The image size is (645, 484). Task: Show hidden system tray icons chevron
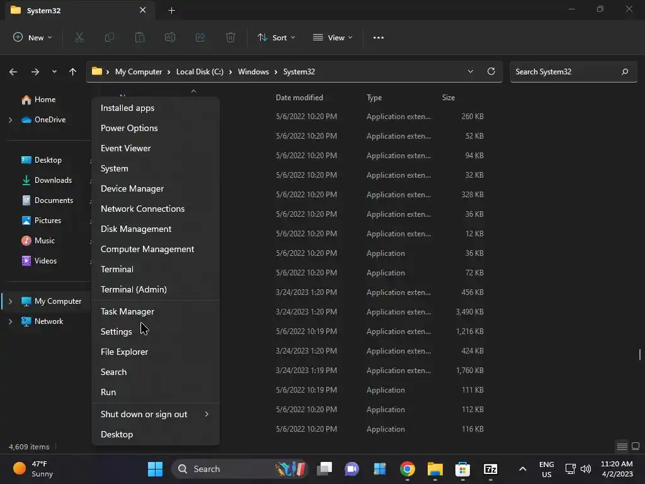[522, 469]
